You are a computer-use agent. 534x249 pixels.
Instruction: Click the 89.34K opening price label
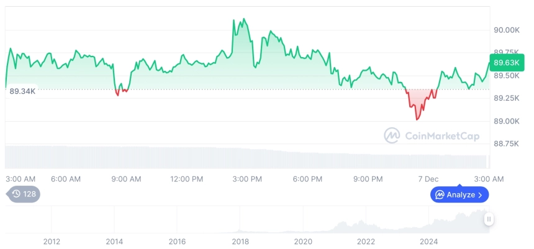22,91
